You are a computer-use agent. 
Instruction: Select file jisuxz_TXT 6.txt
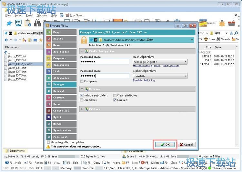(17, 80)
